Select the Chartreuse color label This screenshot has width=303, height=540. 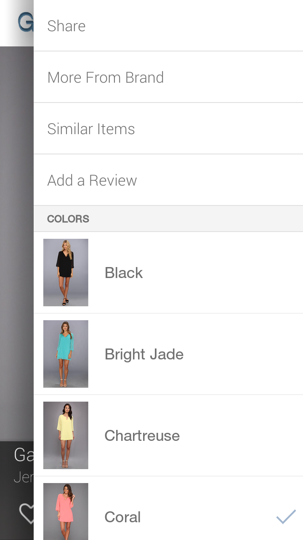tap(142, 435)
